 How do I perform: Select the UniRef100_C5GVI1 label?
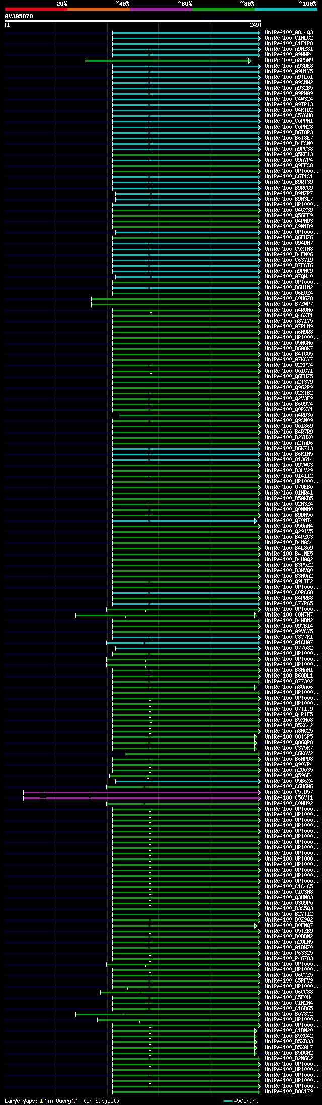[289, 797]
